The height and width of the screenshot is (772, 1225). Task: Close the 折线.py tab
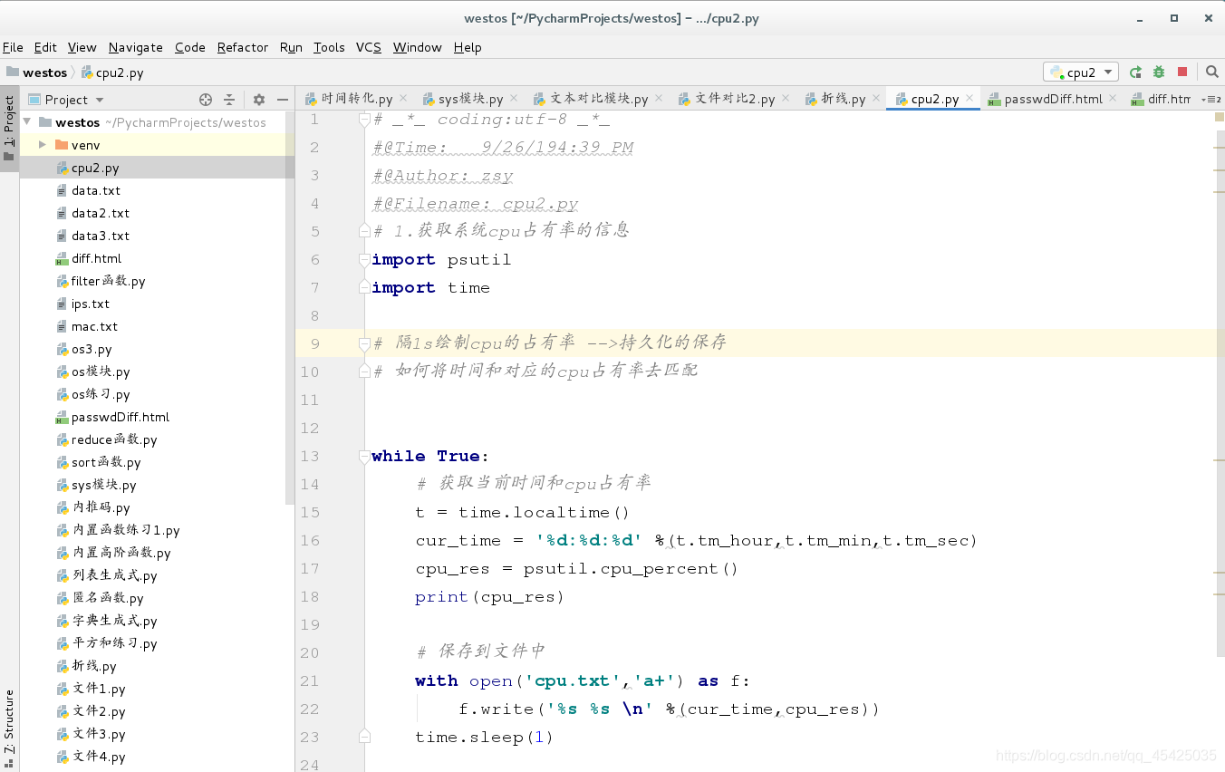pyautogui.click(x=875, y=98)
